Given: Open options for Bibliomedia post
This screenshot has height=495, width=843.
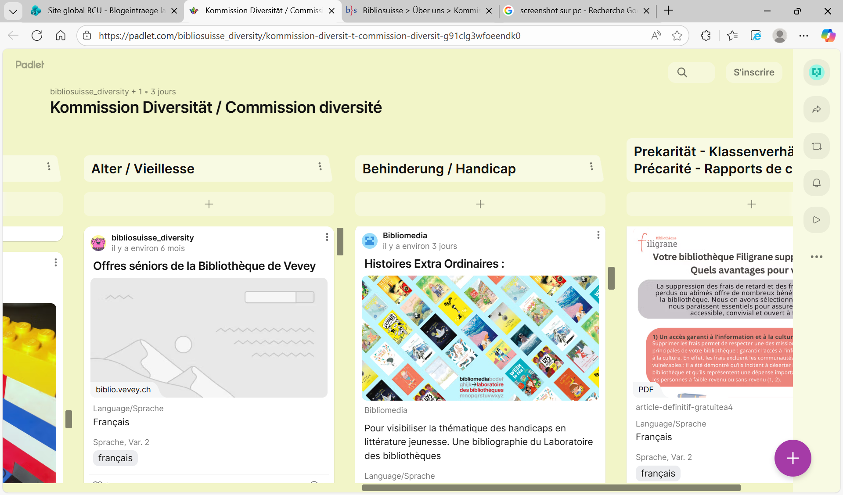Looking at the screenshot, I should (598, 235).
